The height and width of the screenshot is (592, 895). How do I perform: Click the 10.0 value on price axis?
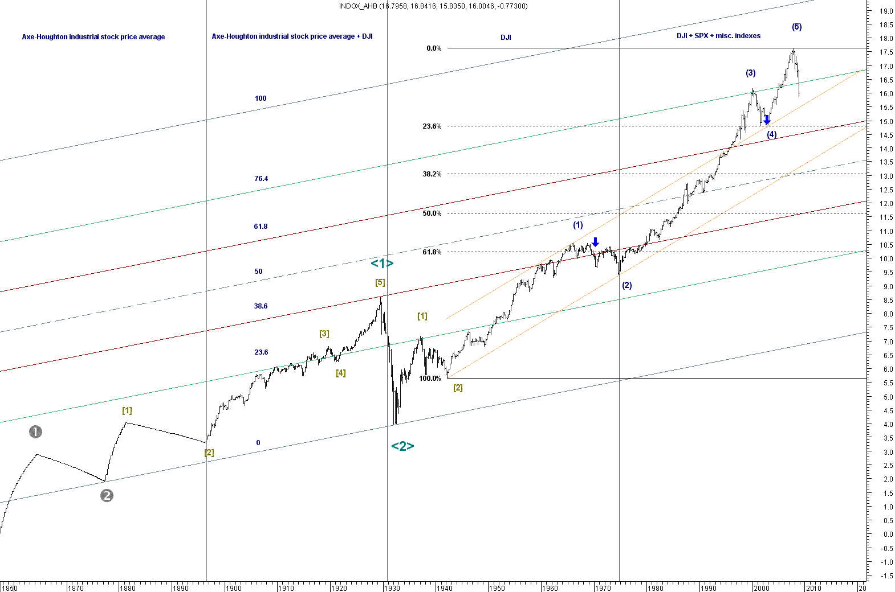click(x=886, y=259)
